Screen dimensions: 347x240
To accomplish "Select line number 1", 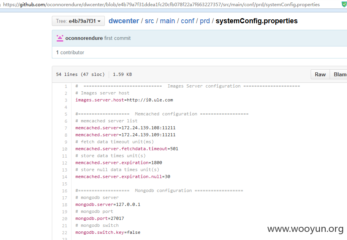I will [66, 86].
